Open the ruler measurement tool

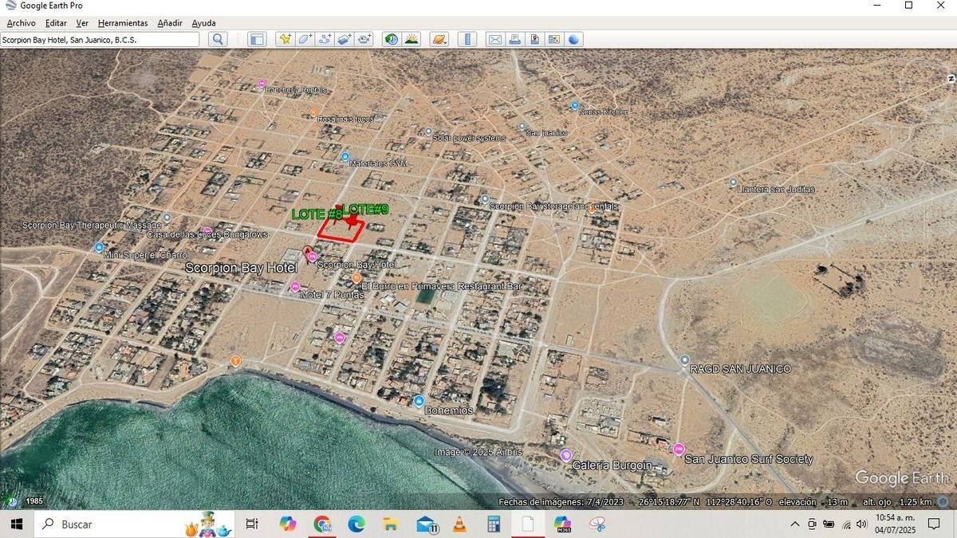[468, 39]
